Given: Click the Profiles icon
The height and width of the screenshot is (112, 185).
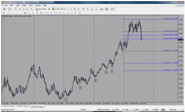Looking at the screenshot, I should pos(9,9).
